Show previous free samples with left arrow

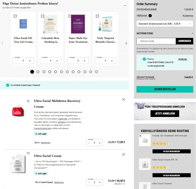coord(3,43)
